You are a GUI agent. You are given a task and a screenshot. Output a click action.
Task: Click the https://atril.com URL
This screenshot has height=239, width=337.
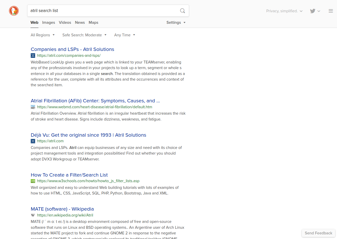click(50, 141)
